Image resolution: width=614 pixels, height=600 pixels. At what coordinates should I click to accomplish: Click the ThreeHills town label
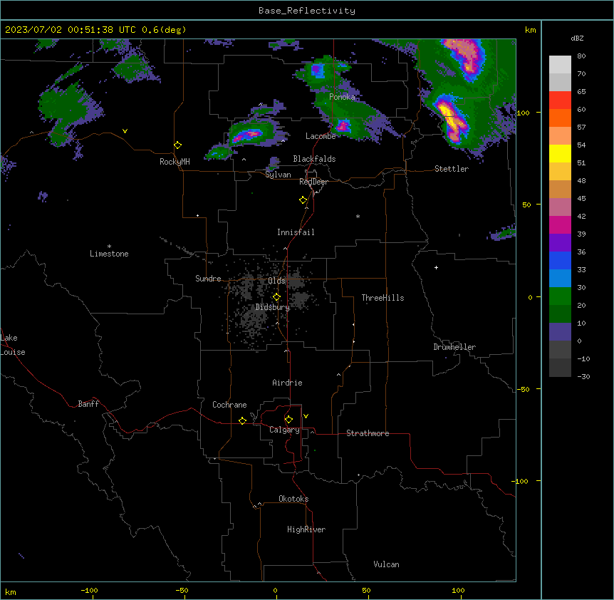click(383, 298)
